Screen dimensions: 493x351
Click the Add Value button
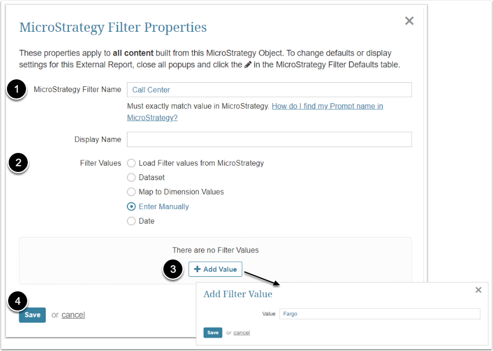coord(215,269)
